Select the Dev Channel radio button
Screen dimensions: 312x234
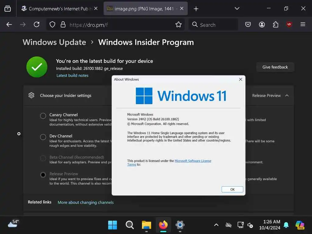click(43, 137)
